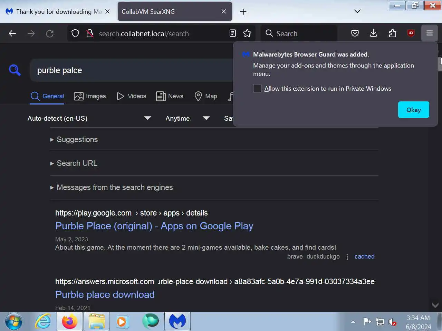
Task: Go back to the previous page
Action: point(12,33)
